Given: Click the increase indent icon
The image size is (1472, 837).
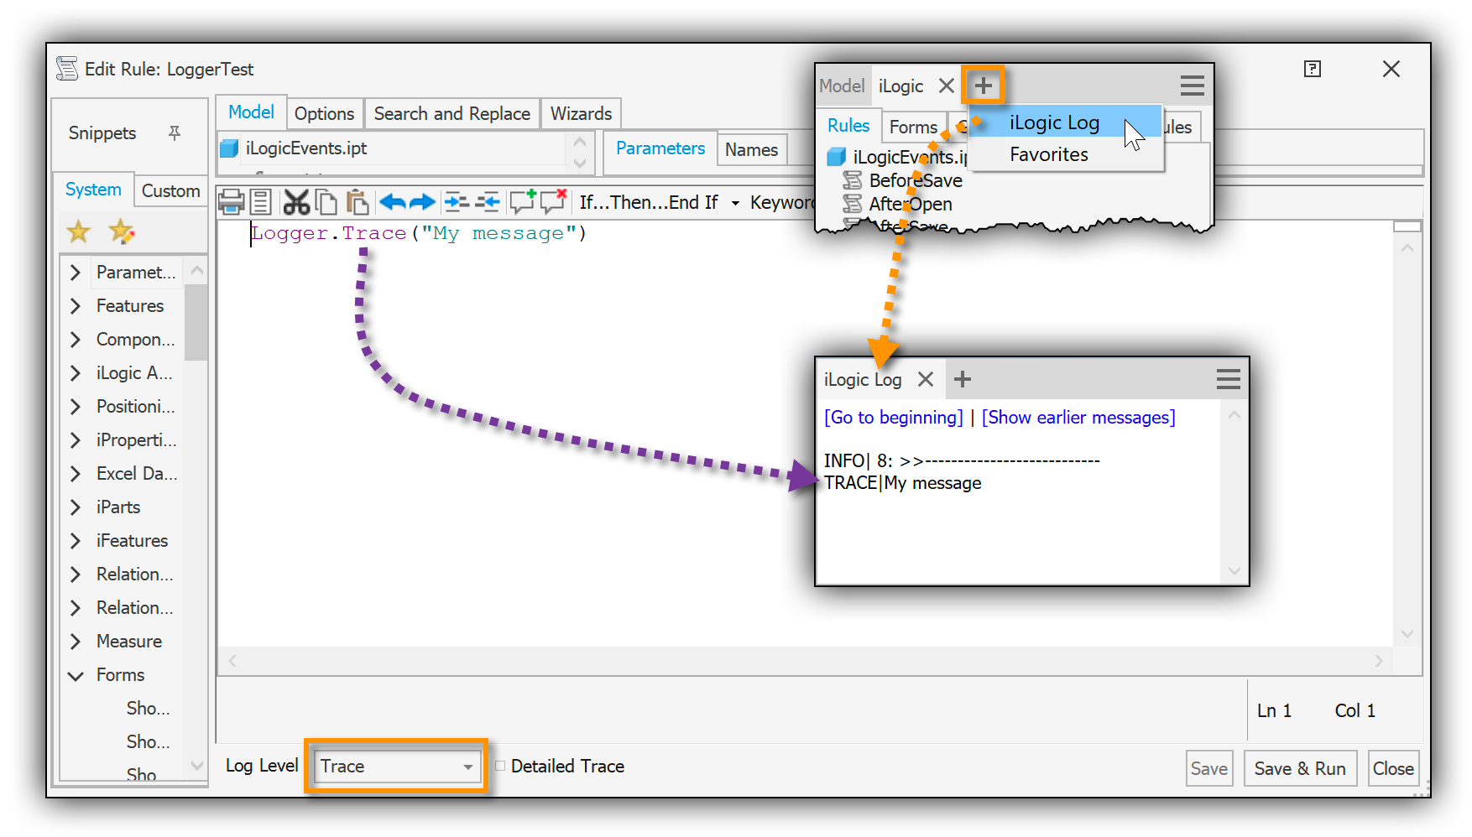Looking at the screenshot, I should pos(457,202).
